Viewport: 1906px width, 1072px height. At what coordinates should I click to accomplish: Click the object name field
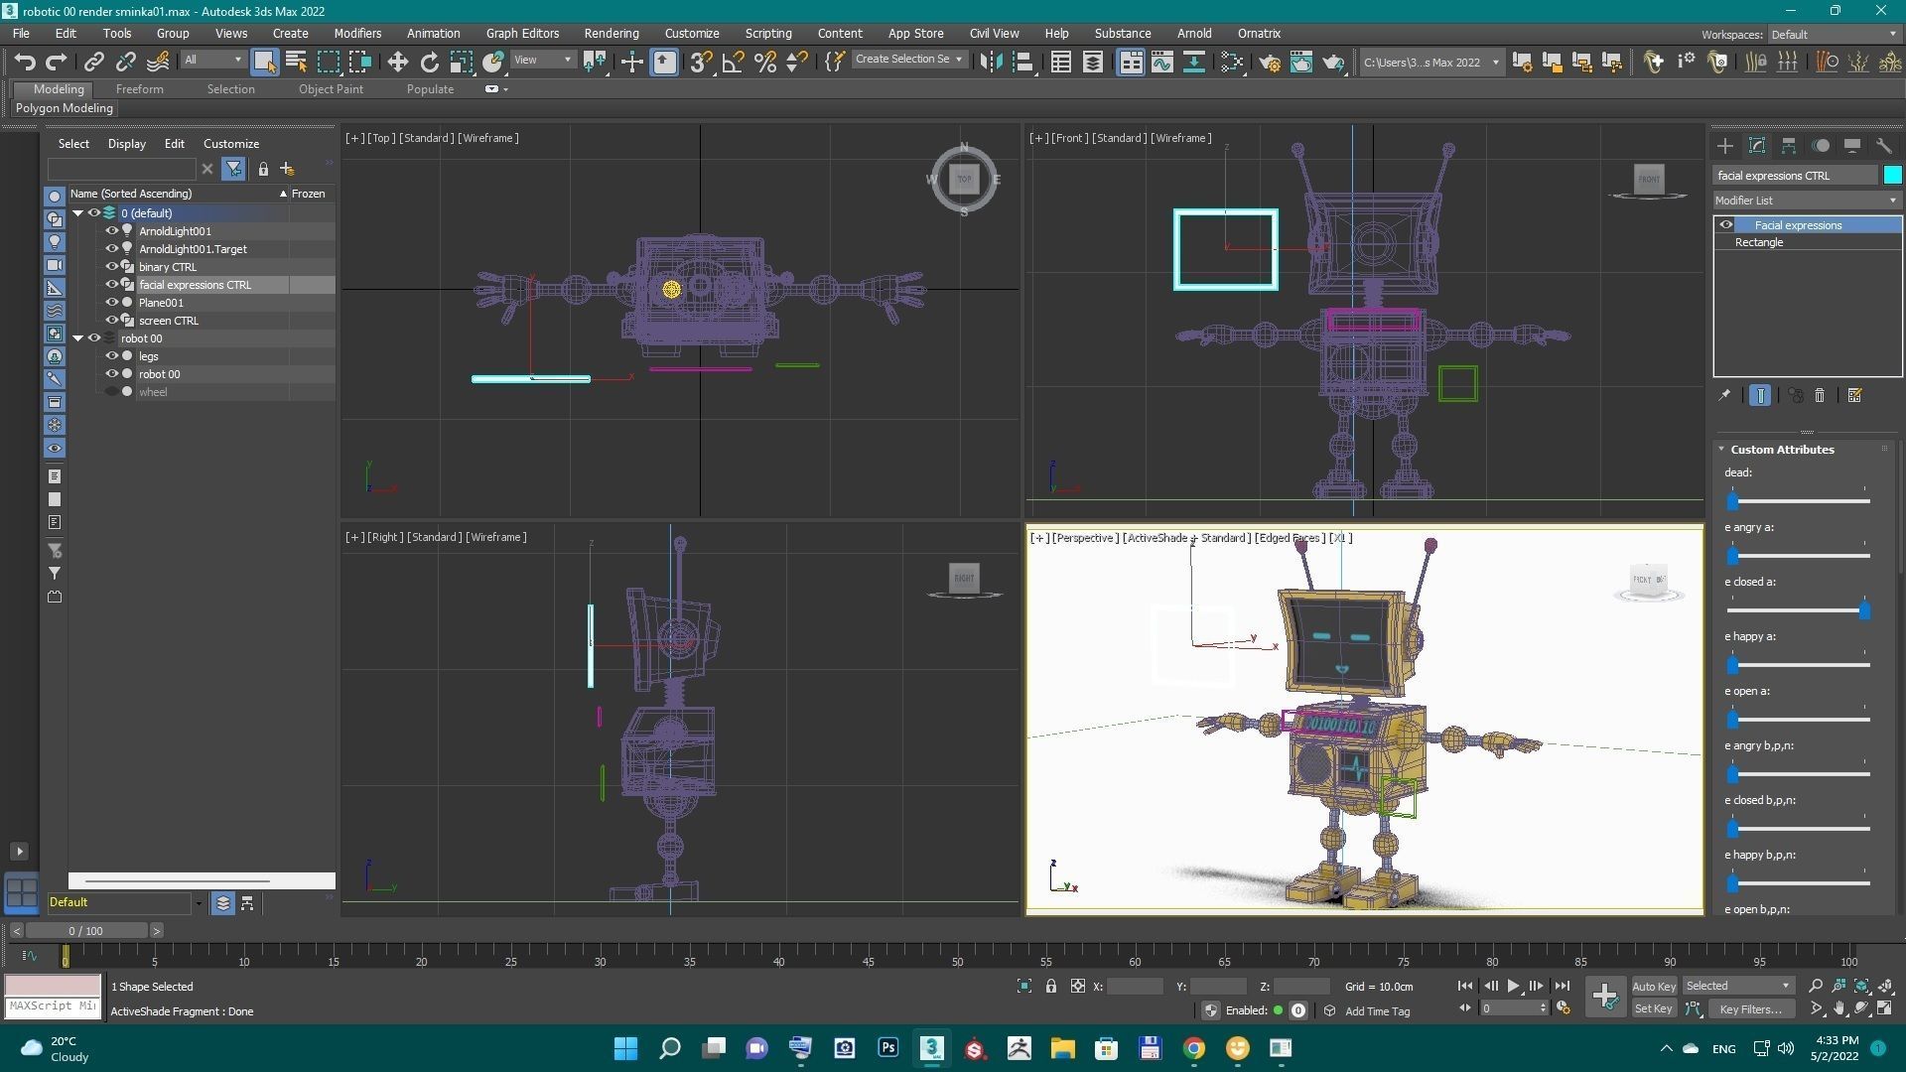(1795, 176)
